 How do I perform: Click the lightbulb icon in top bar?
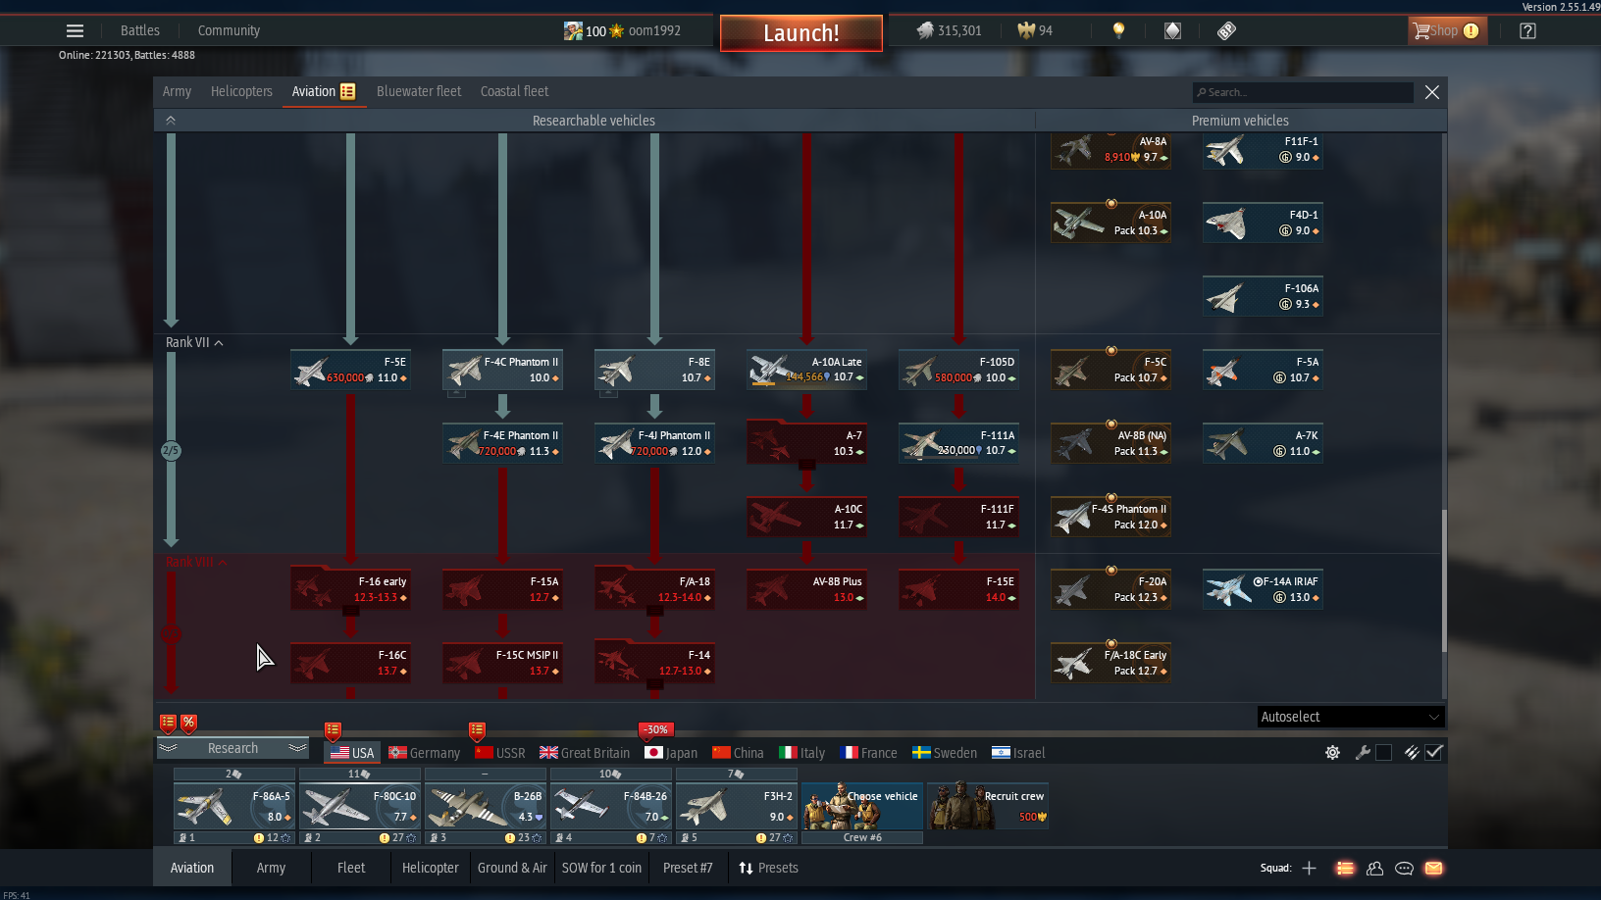(1118, 31)
